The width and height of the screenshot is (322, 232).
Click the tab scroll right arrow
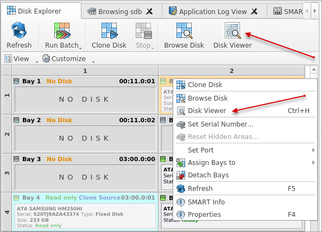coord(314,11)
